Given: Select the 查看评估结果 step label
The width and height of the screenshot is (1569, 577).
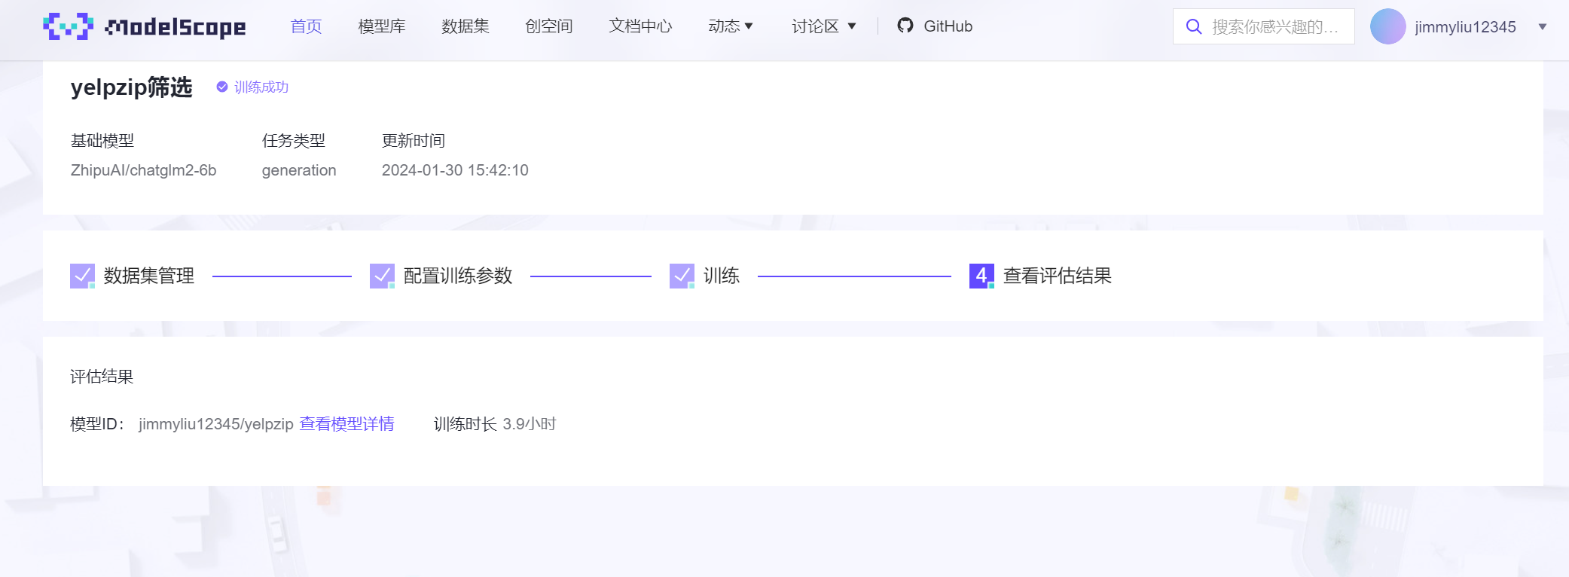Looking at the screenshot, I should tap(1058, 276).
